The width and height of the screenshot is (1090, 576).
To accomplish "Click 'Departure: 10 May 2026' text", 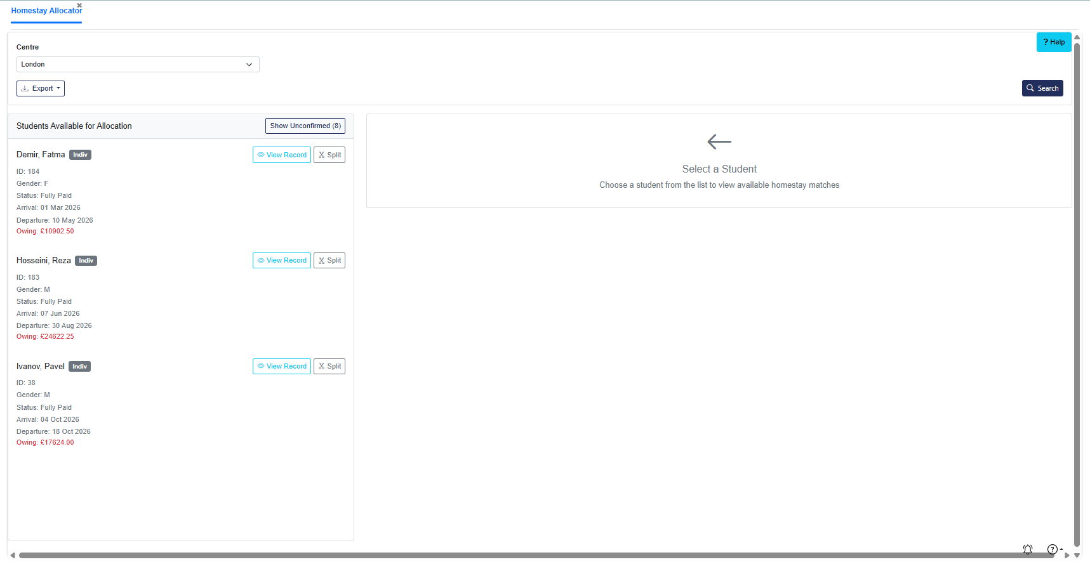I will click(55, 220).
